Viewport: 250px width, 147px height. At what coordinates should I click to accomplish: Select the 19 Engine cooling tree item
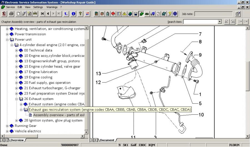(38, 77)
